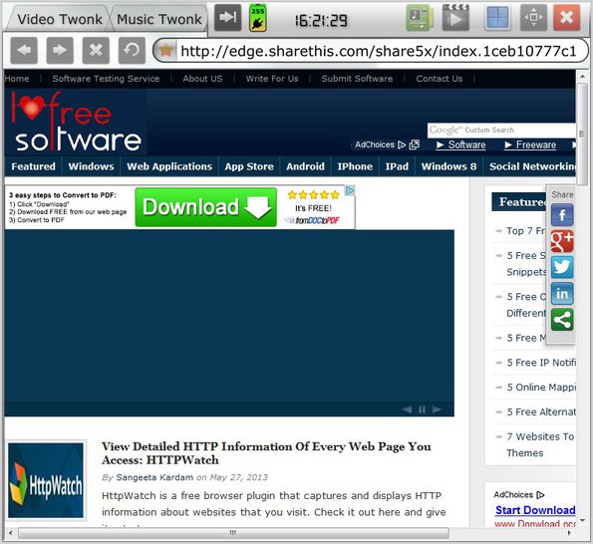Click the move window arrows icon

point(533,18)
